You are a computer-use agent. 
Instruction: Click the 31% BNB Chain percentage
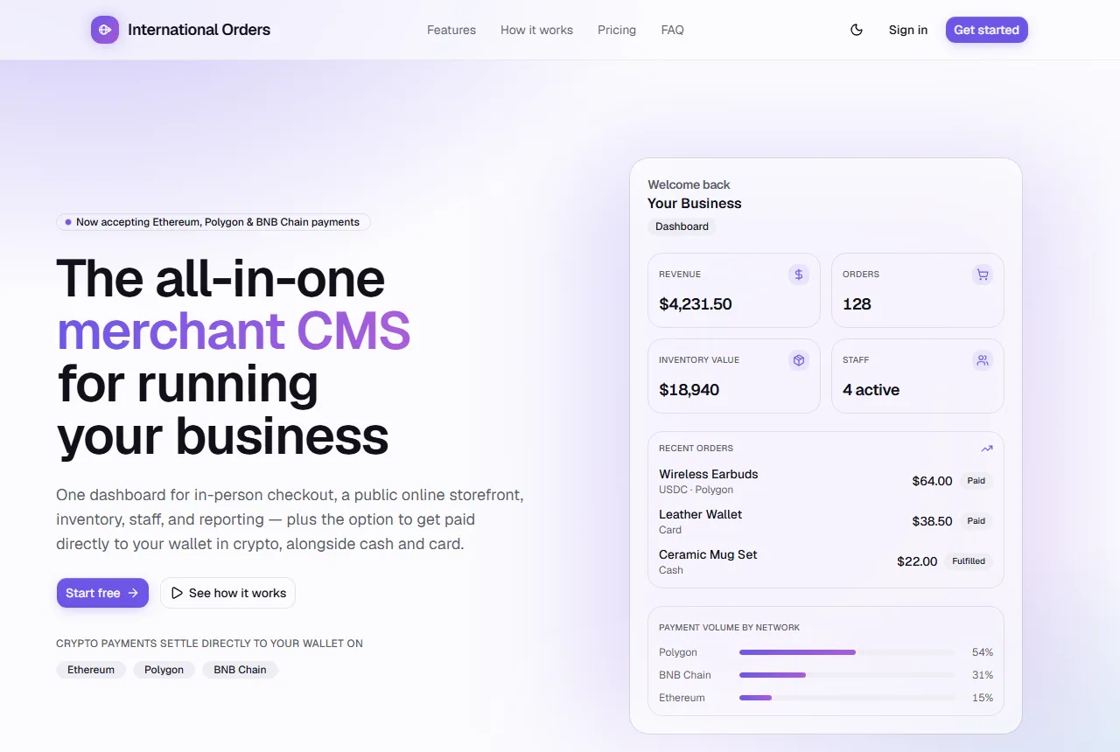click(x=983, y=675)
